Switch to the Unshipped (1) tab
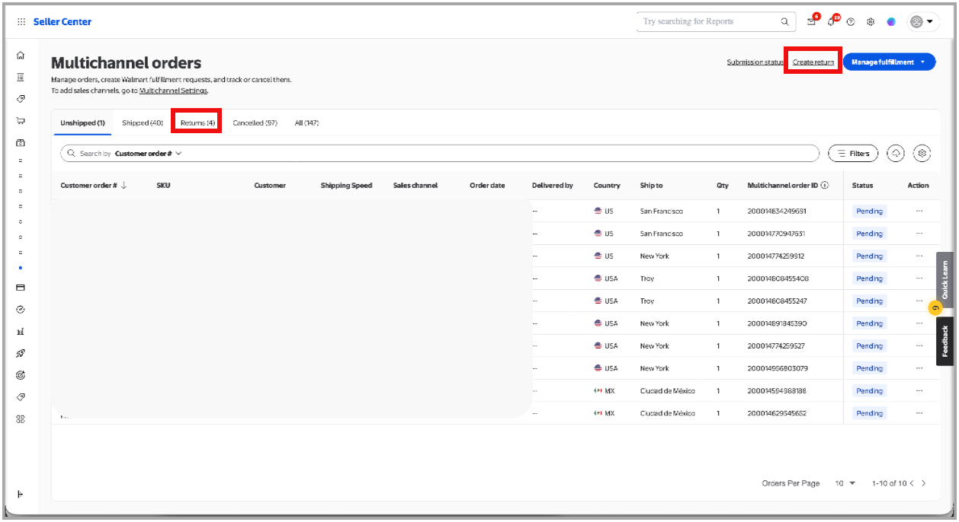The image size is (959, 522). point(82,123)
